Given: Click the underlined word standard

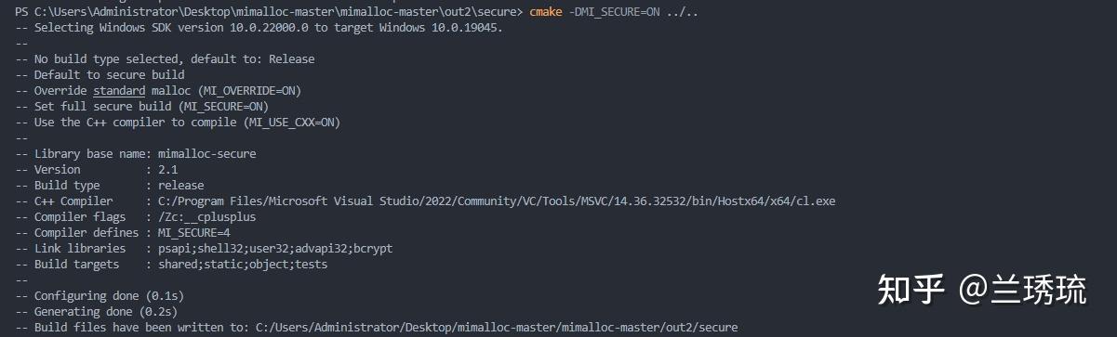Looking at the screenshot, I should coord(119,90).
